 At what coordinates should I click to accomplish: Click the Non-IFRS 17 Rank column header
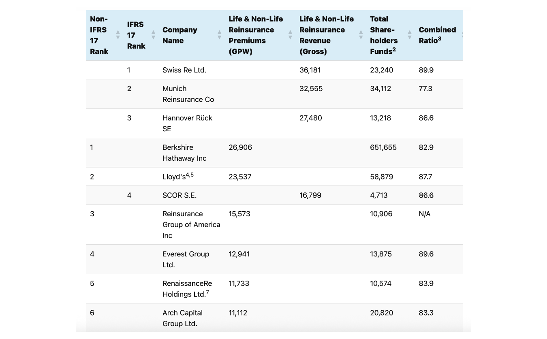point(105,35)
